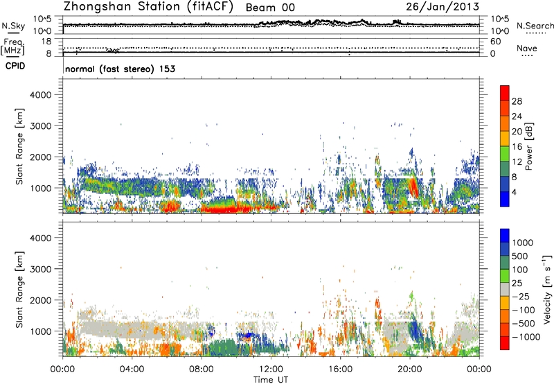Click the rightmost "00:00" time tick
The width and height of the screenshot is (554, 384).
pyautogui.click(x=479, y=369)
